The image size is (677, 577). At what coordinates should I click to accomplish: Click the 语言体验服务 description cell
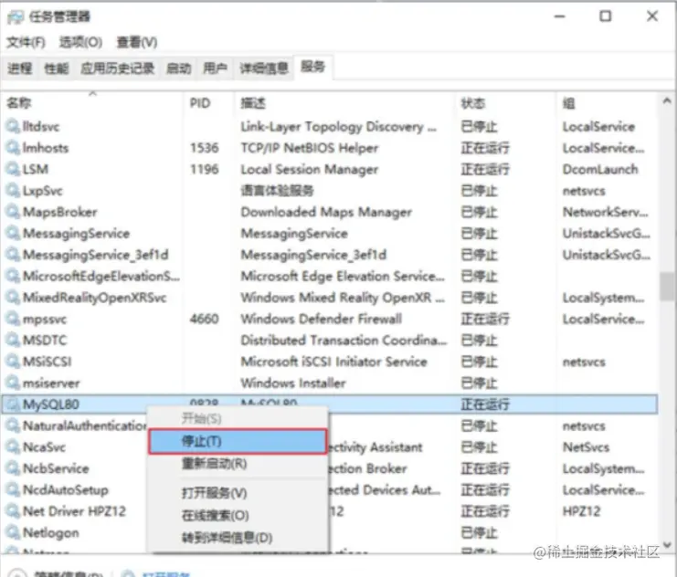277,190
